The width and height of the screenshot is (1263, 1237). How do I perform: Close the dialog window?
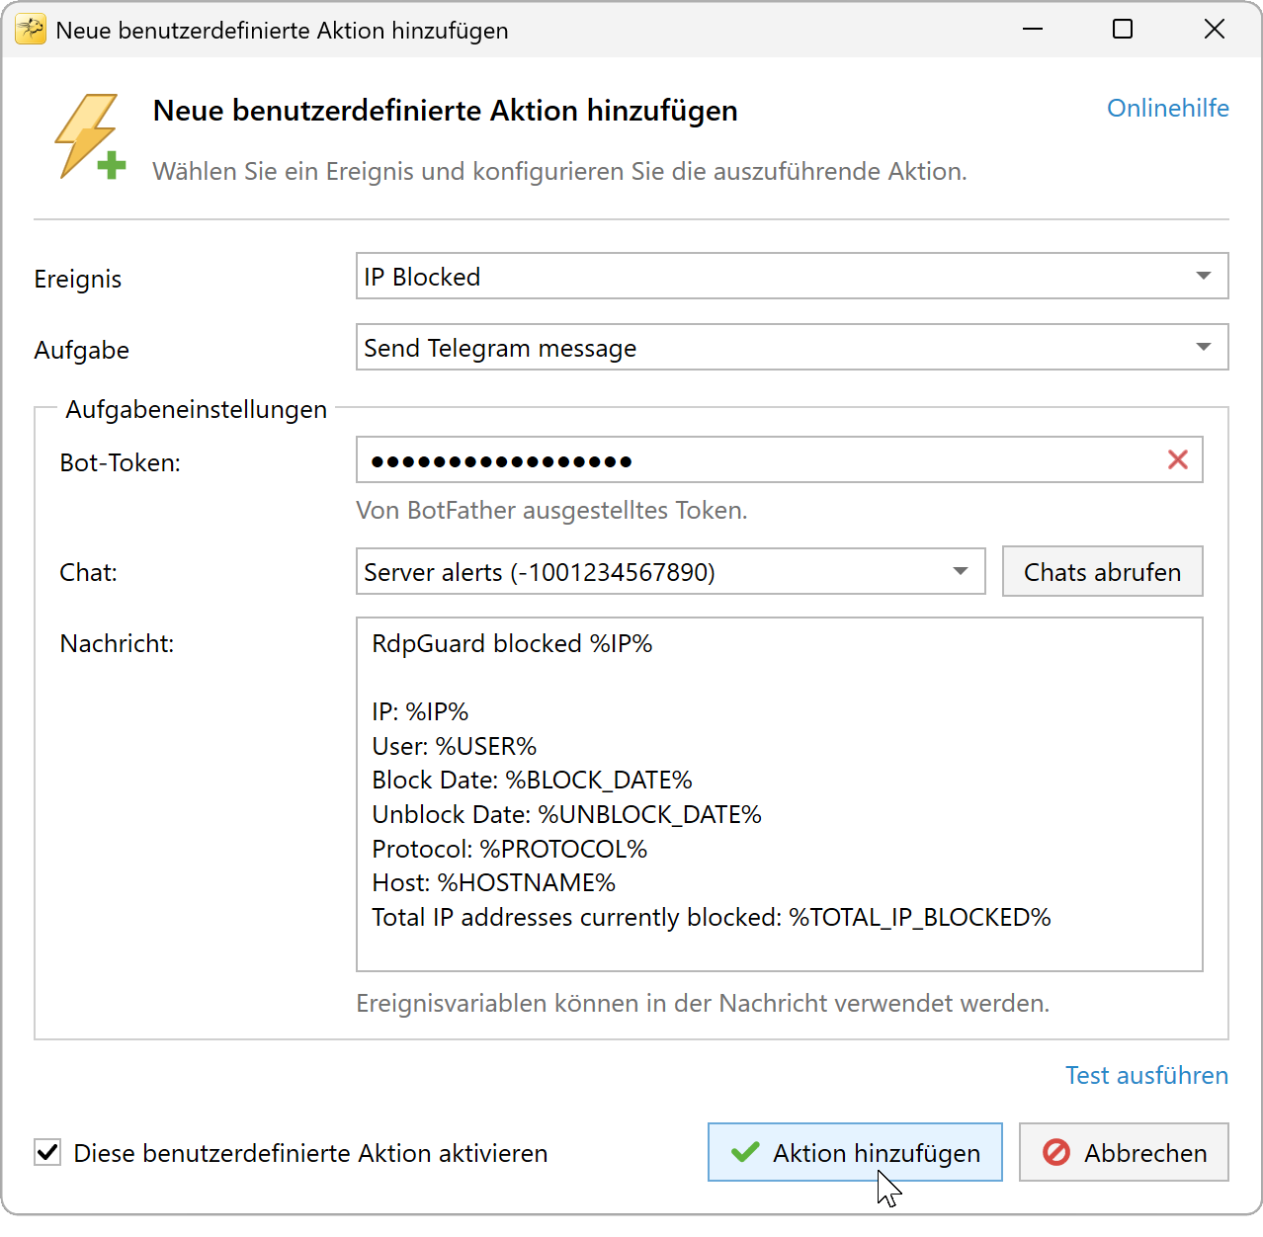[1215, 30]
